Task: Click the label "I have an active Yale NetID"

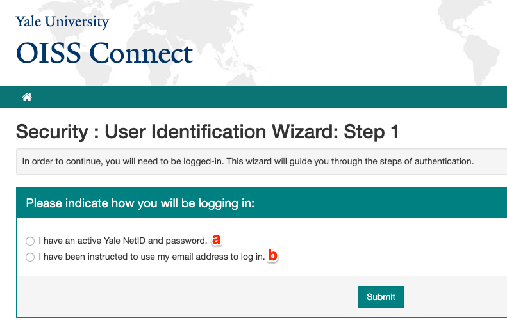Action: click(122, 241)
